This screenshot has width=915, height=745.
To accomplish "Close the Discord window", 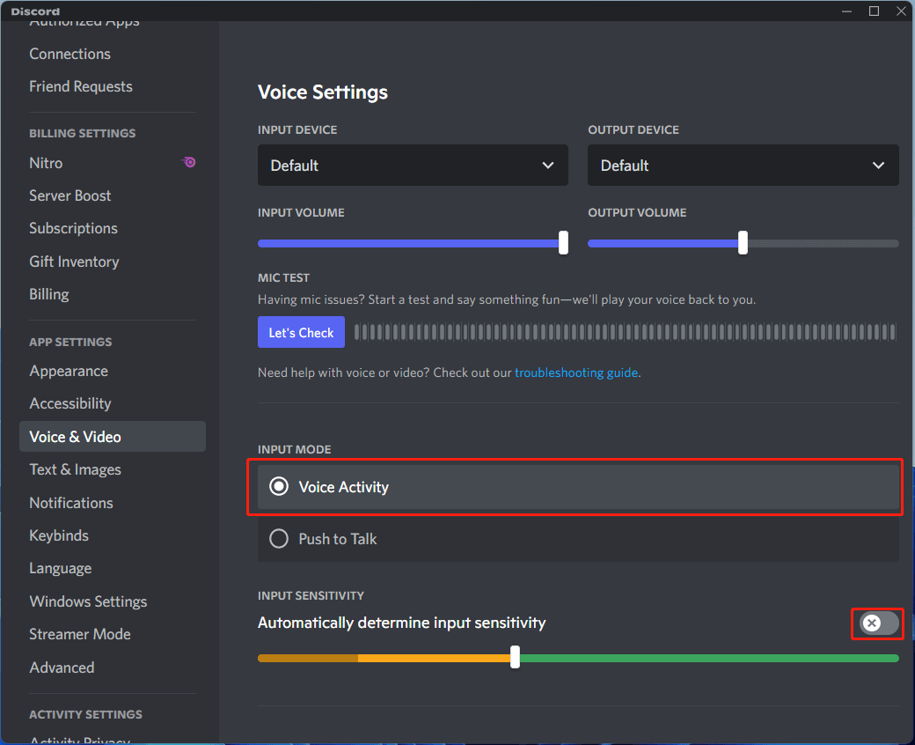I will pyautogui.click(x=901, y=11).
